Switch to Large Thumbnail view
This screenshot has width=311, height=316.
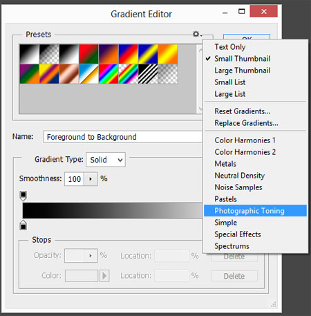pos(255,71)
